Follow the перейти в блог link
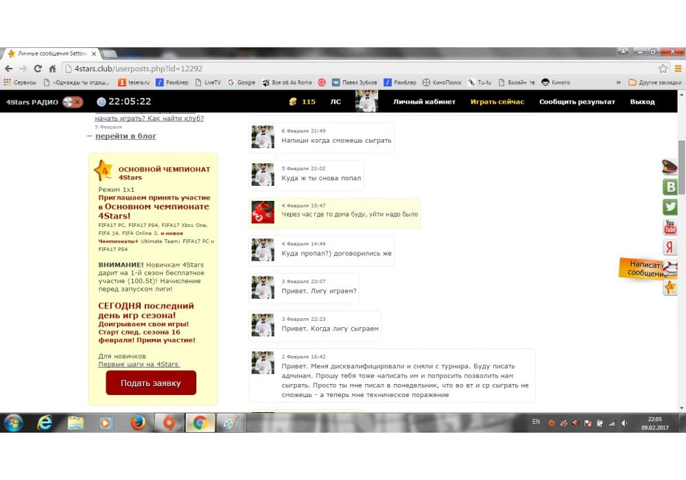The height and width of the screenshot is (480, 686). click(x=126, y=136)
